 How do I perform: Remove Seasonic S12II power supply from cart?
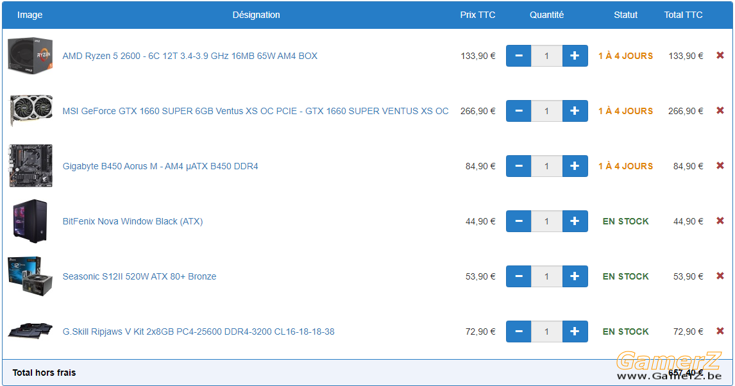[720, 276]
